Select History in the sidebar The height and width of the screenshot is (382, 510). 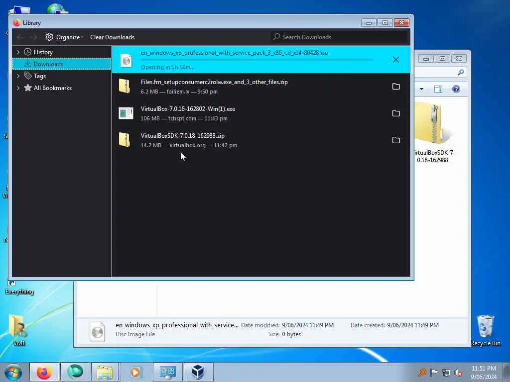pos(43,52)
